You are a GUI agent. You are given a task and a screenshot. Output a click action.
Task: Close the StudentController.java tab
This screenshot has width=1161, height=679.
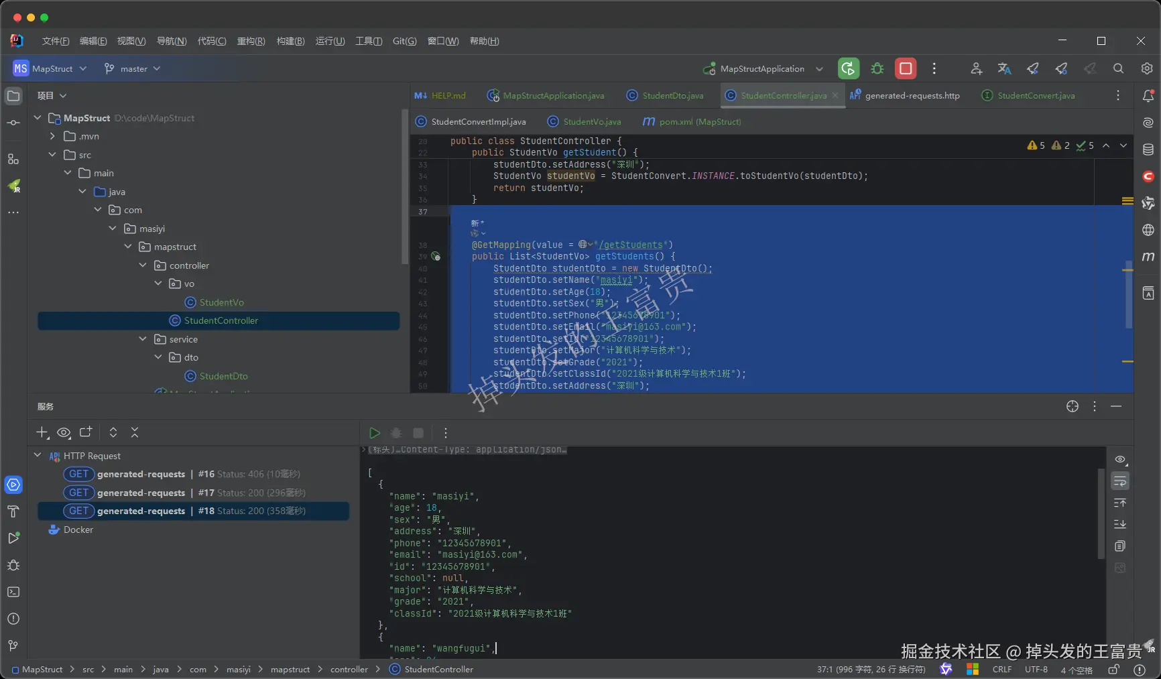tap(835, 96)
